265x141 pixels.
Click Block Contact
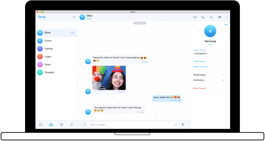pos(199,88)
